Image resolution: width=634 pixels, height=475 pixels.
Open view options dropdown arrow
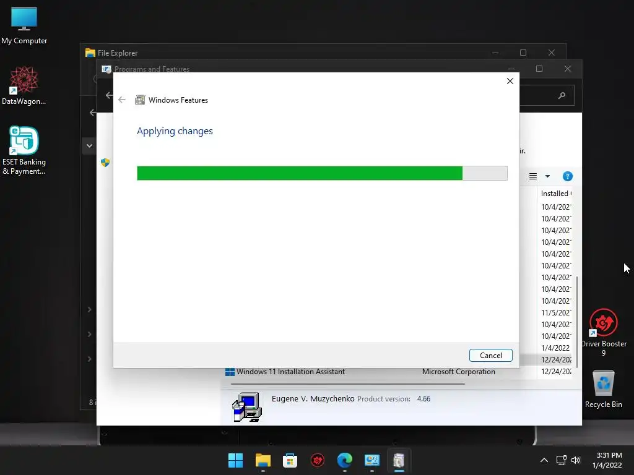pos(547,176)
